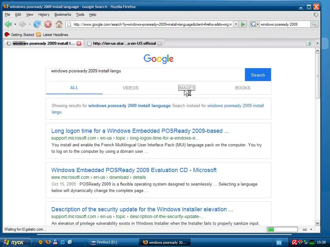This screenshot has width=330, height=247.
Task: Click the Firefox throbber activity icon
Action: tap(316, 14)
